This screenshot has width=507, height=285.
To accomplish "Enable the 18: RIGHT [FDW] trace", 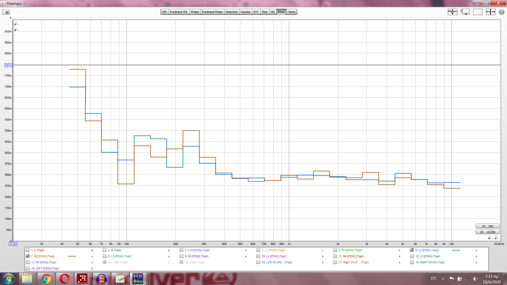I will (x=412, y=262).
